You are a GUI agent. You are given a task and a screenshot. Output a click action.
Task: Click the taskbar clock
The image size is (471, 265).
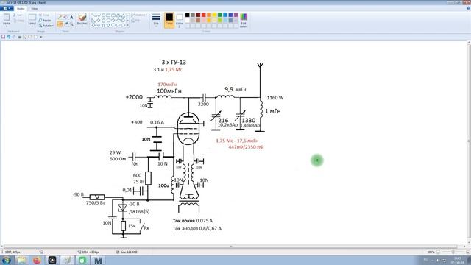(458, 260)
